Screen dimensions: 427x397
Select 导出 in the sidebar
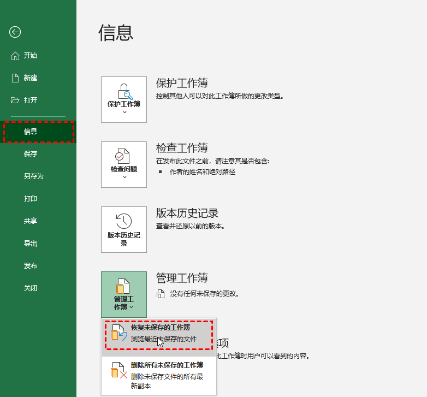pos(31,244)
